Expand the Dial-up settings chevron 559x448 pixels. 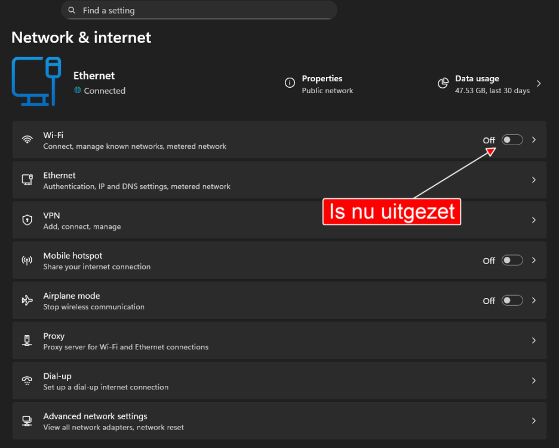[533, 381]
